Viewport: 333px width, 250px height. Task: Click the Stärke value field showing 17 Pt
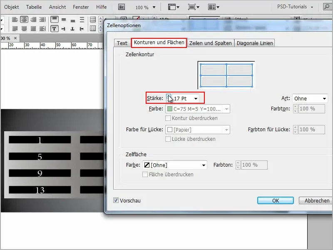(183, 98)
